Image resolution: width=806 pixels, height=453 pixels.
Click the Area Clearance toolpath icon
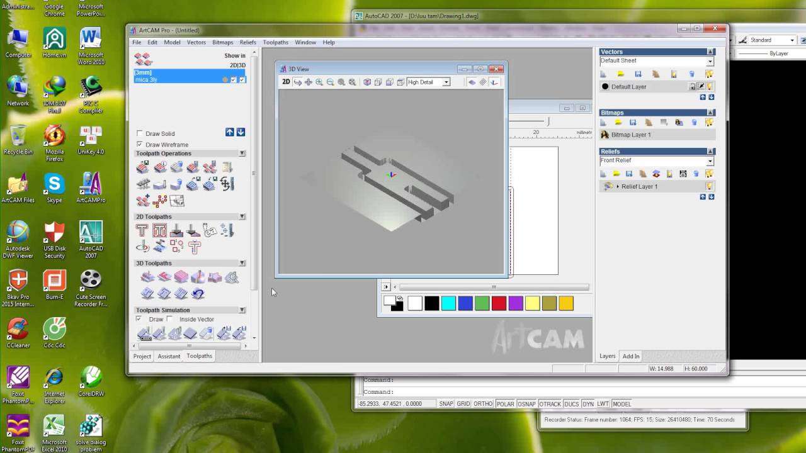click(159, 230)
